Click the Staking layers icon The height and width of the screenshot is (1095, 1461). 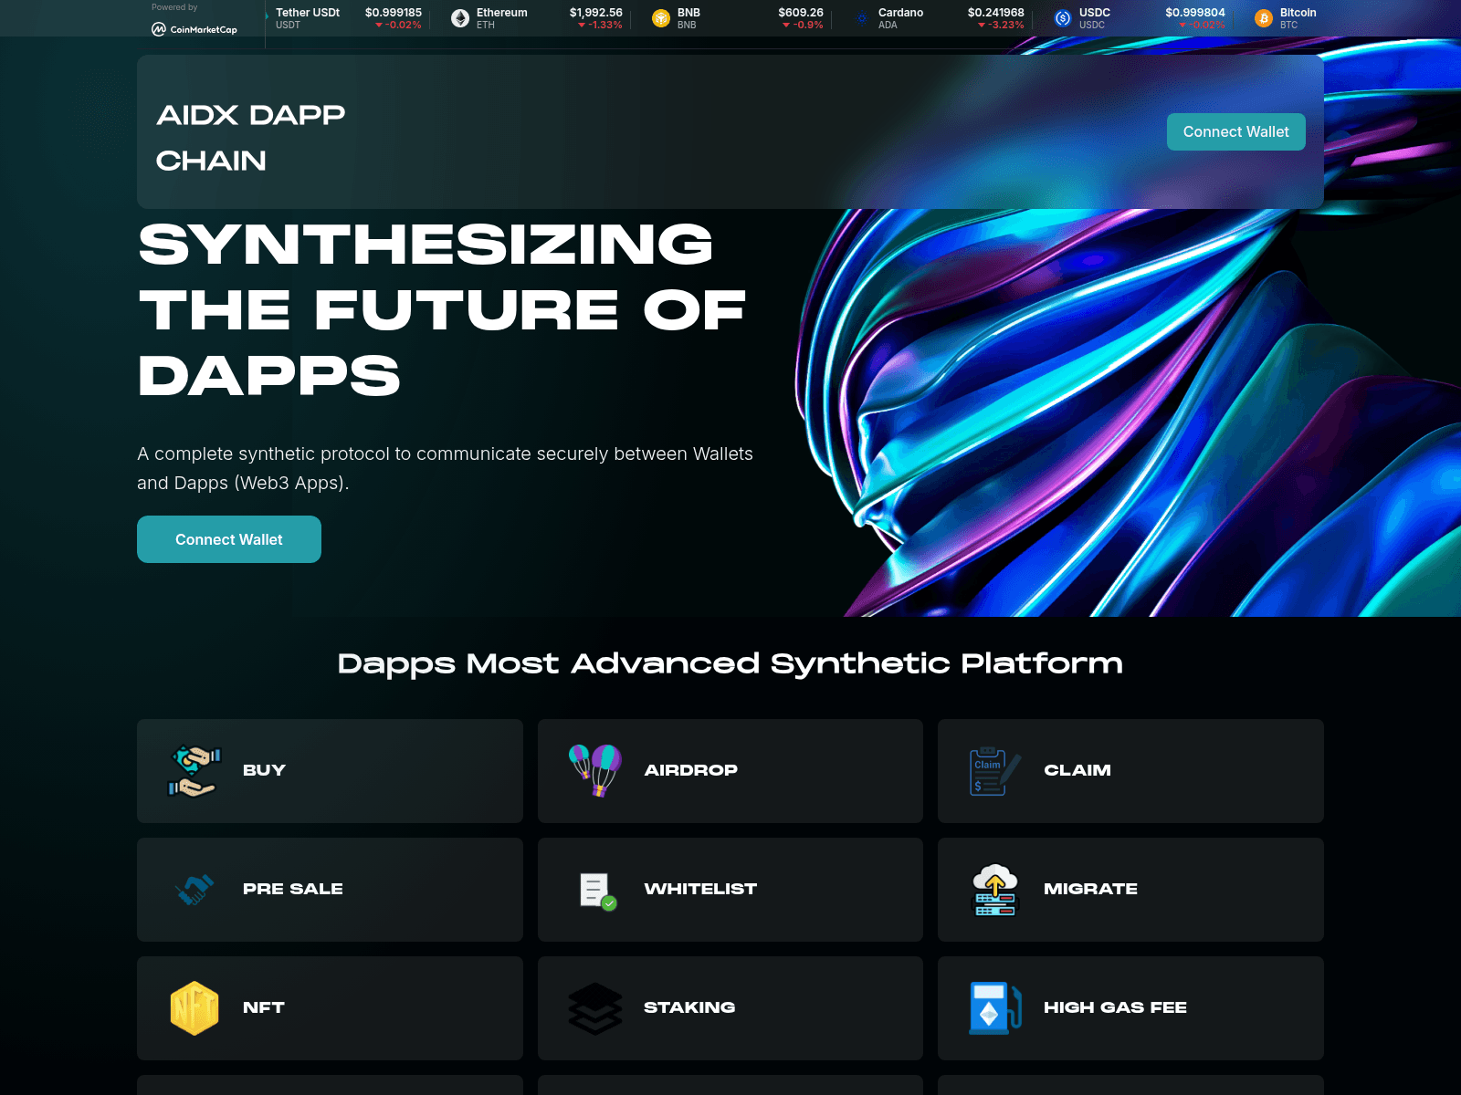coord(595,1008)
